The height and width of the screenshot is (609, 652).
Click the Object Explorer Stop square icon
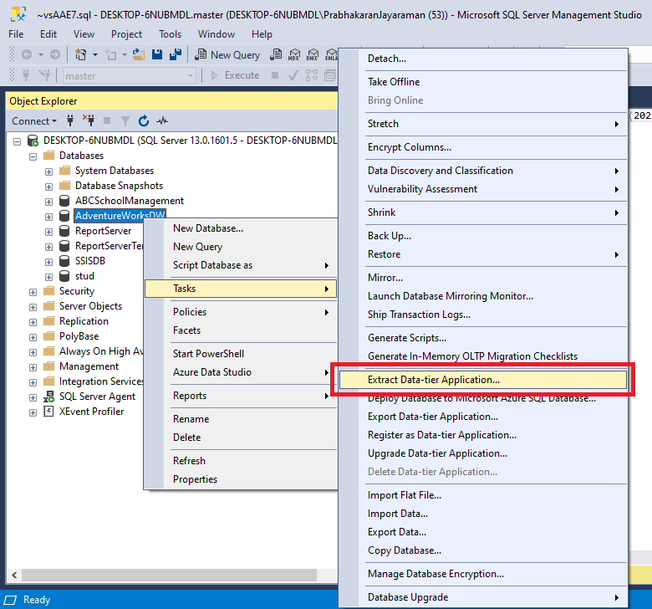coord(107,120)
